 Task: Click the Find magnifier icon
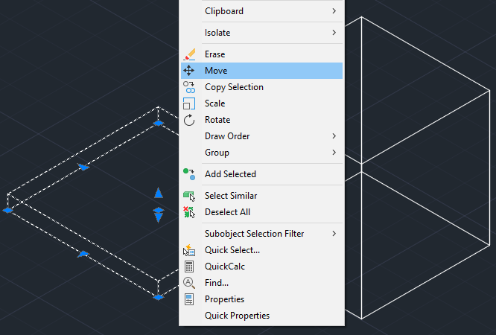(189, 283)
